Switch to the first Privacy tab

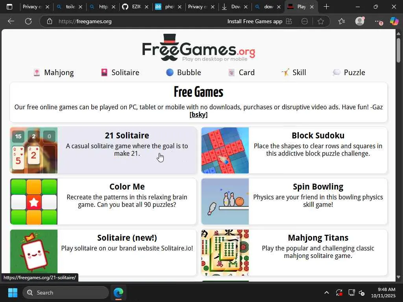pyautogui.click(x=32, y=7)
